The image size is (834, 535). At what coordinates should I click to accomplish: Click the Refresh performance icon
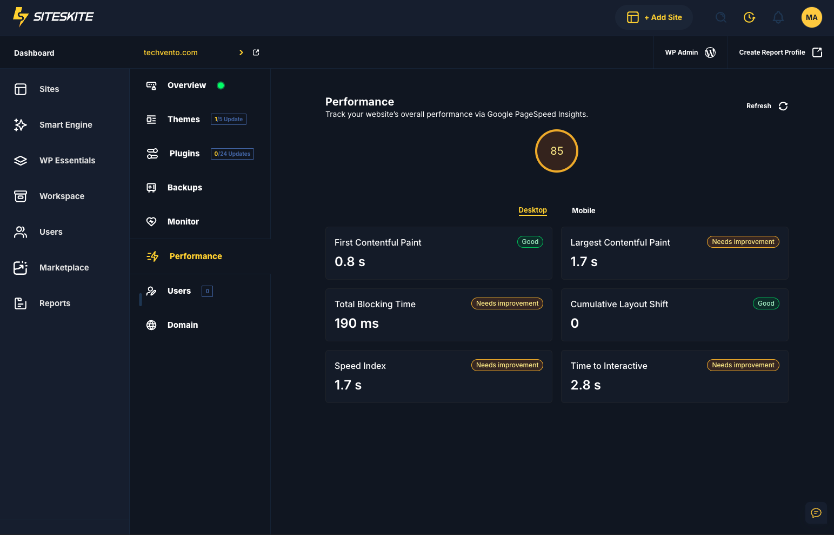pyautogui.click(x=783, y=106)
